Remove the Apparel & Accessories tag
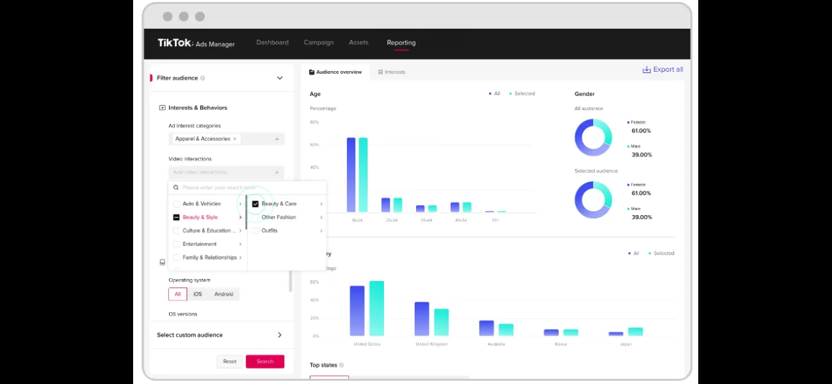Viewport: 832px width, 384px height. tap(235, 139)
